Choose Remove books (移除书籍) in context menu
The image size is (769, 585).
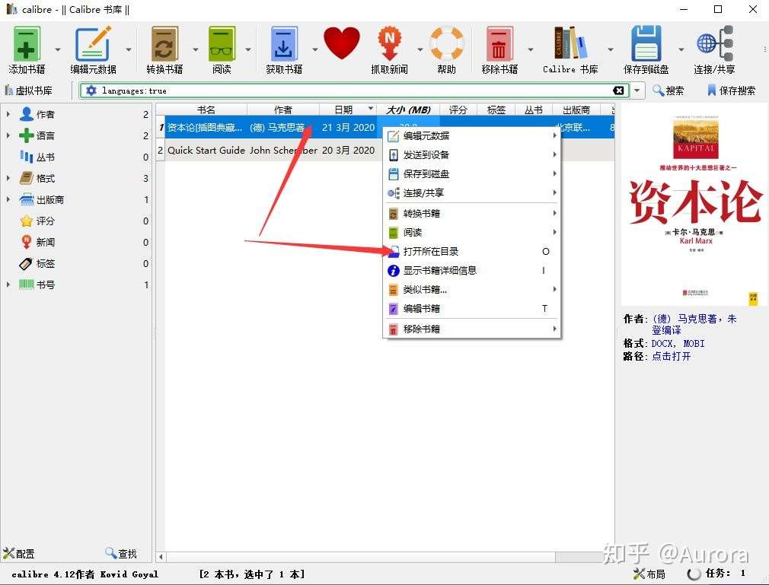point(472,329)
